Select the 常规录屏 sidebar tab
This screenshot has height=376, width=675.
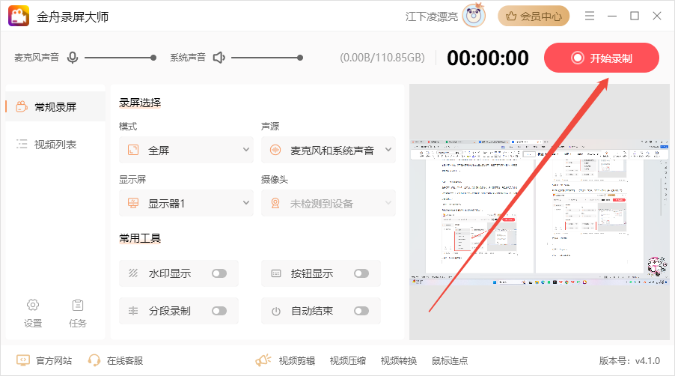55,107
